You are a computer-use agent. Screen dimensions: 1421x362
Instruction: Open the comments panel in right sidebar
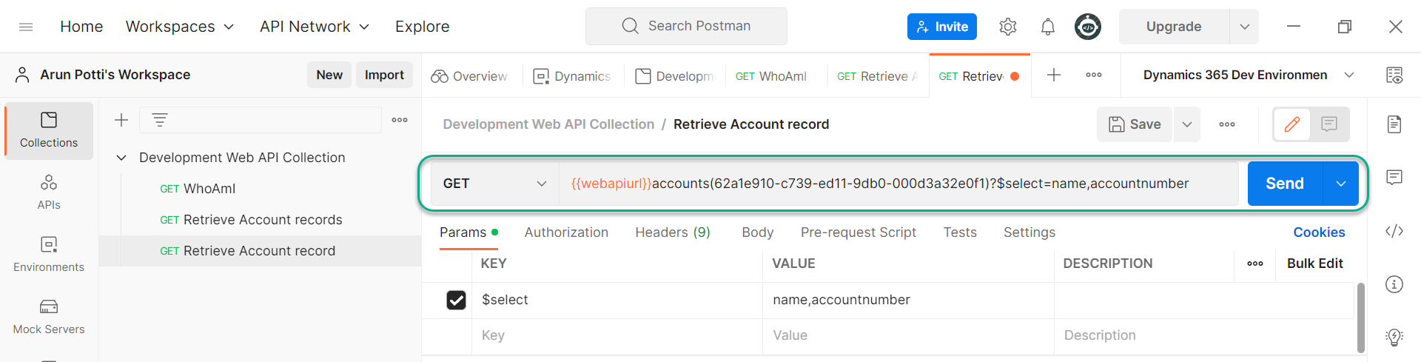(1394, 177)
